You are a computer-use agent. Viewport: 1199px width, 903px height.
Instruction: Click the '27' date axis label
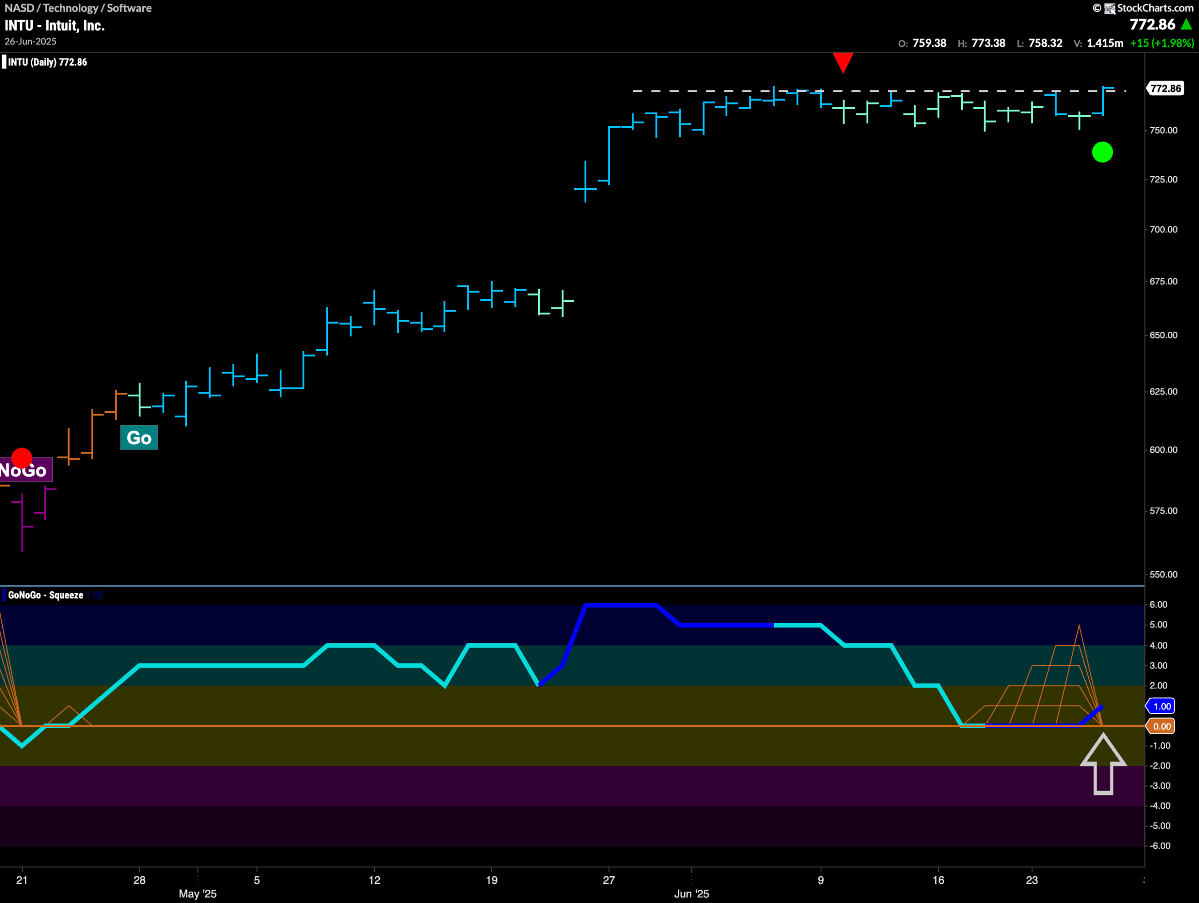coord(609,880)
